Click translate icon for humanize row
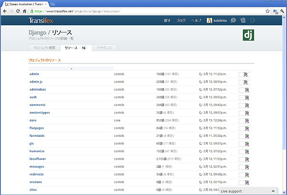Screen dimensions: 287x195 247,152
